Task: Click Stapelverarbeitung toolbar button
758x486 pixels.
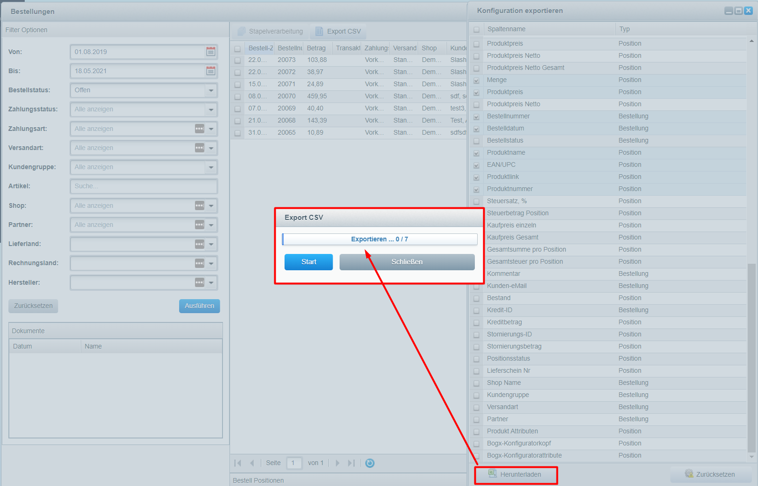Action: click(271, 31)
